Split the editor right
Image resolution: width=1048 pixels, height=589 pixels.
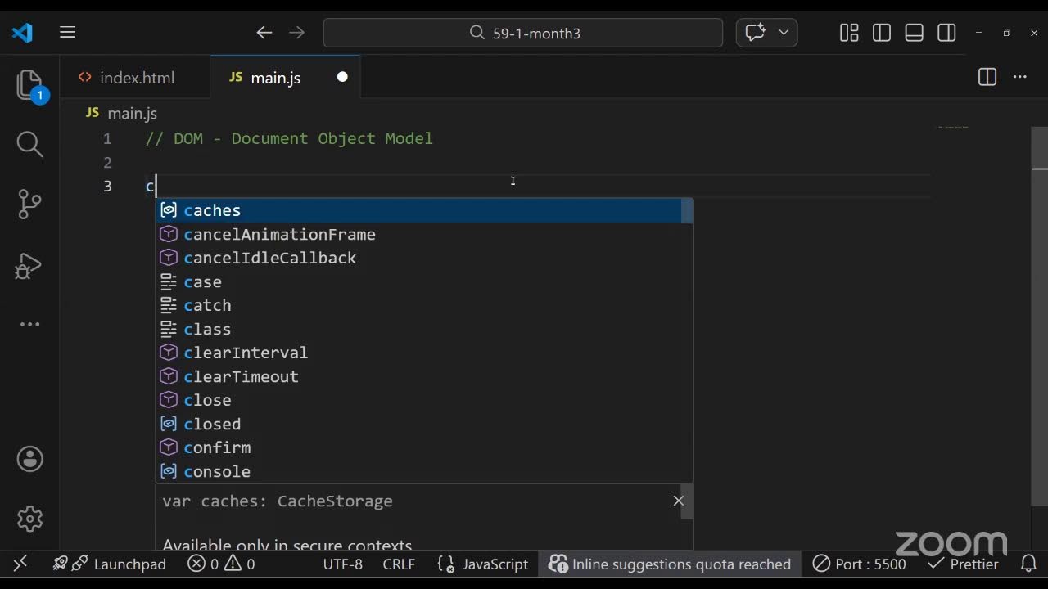(x=987, y=77)
